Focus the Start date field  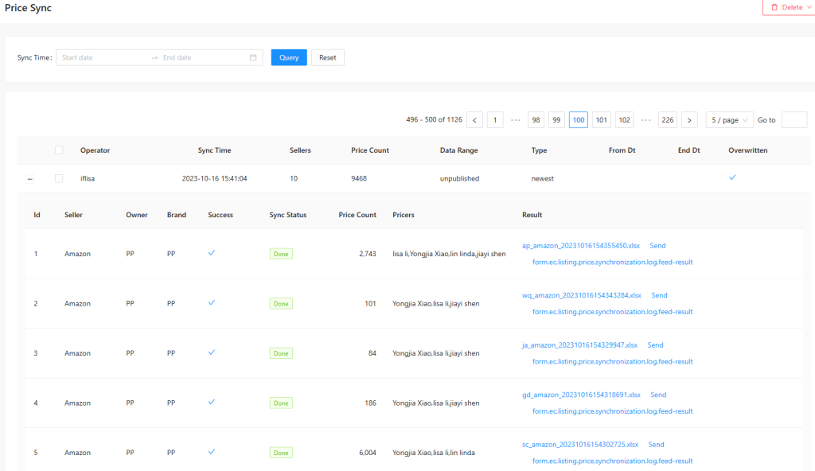click(x=103, y=58)
